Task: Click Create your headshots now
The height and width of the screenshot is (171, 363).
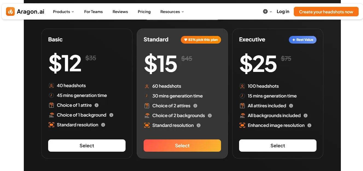Action: [326, 12]
